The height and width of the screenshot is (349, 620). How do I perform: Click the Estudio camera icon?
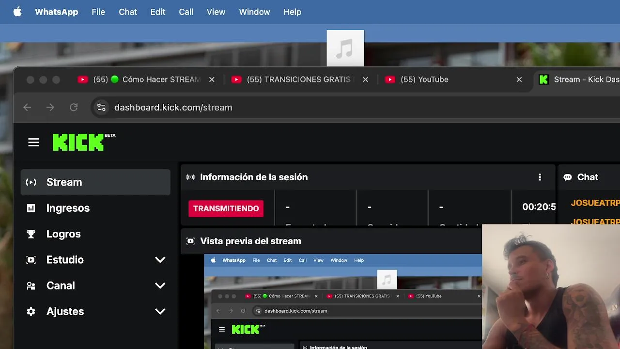tap(31, 260)
